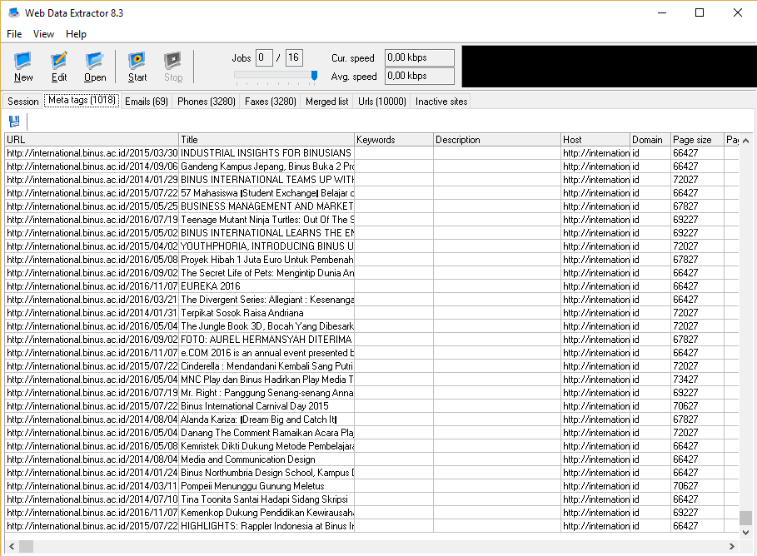Click the Avg. speed value field
Screen dimensions: 757x556
coord(419,76)
